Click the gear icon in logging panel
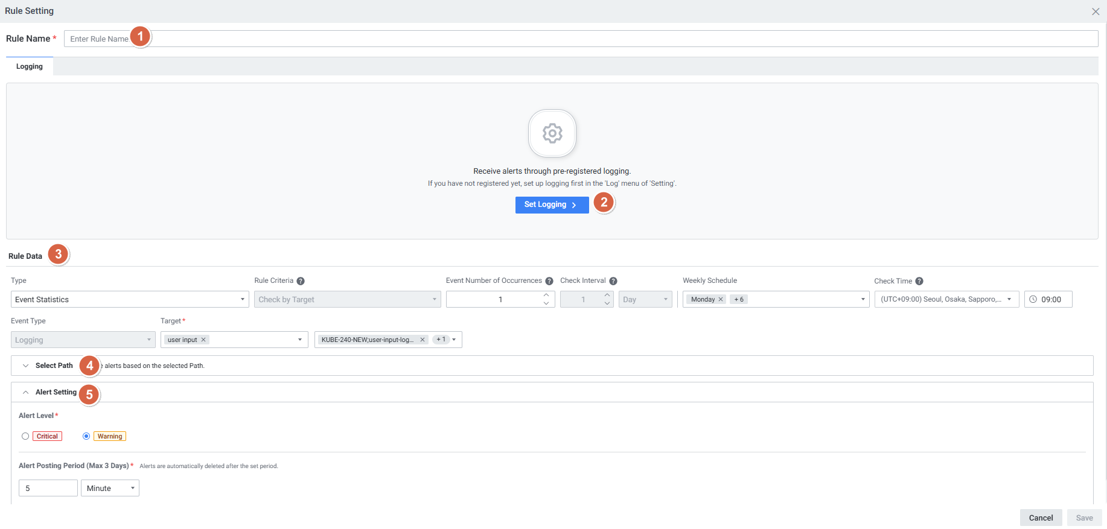1107x529 pixels. point(552,133)
